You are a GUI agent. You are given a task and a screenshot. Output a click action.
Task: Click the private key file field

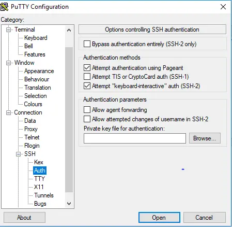click(x=135, y=138)
